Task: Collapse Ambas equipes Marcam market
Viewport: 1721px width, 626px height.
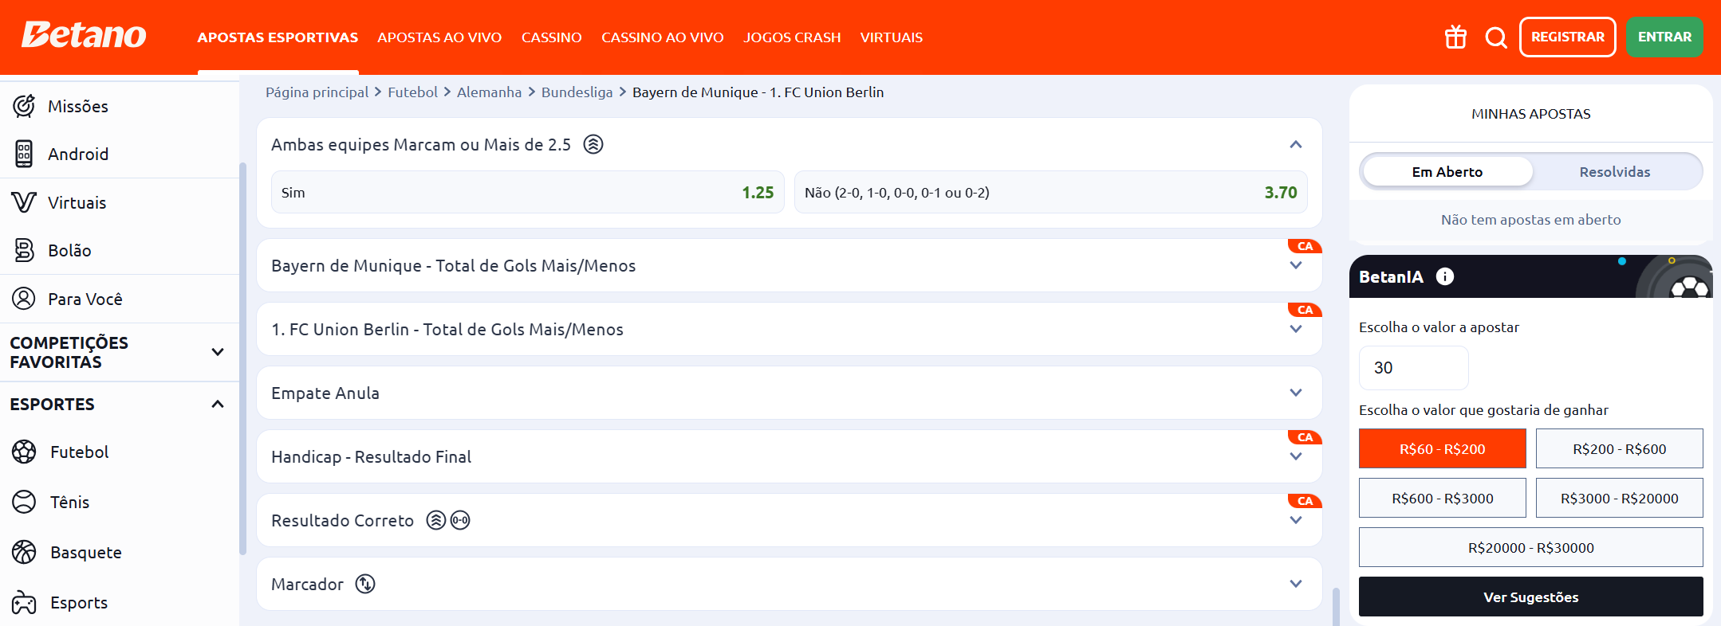Action: (x=1295, y=144)
